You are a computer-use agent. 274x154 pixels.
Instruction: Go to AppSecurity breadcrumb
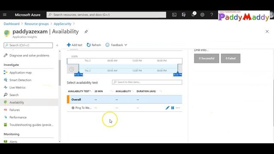click(x=63, y=24)
